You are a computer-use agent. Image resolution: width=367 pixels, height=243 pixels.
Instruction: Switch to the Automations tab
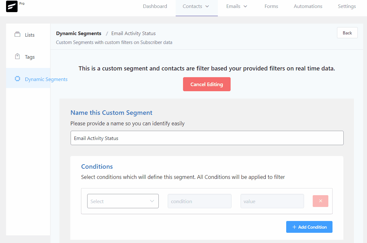click(x=308, y=6)
